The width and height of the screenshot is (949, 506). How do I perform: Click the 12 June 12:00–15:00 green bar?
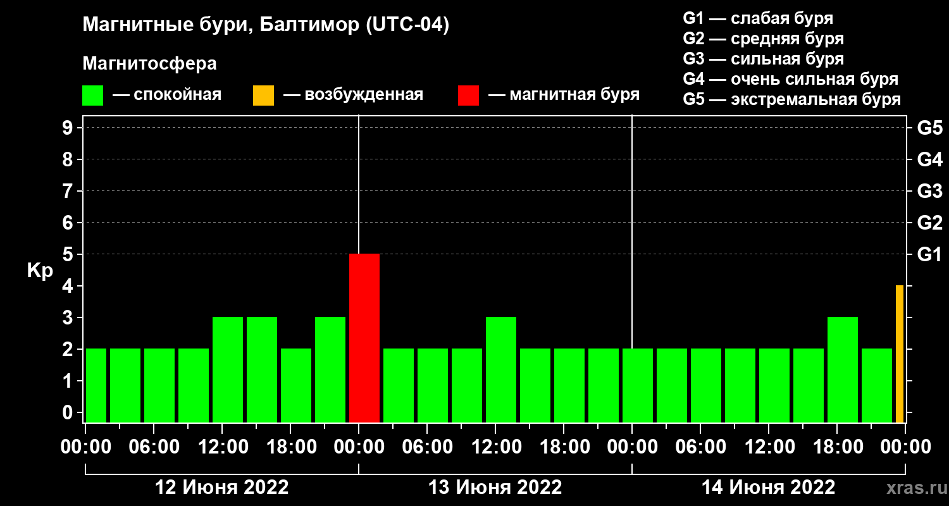228,369
